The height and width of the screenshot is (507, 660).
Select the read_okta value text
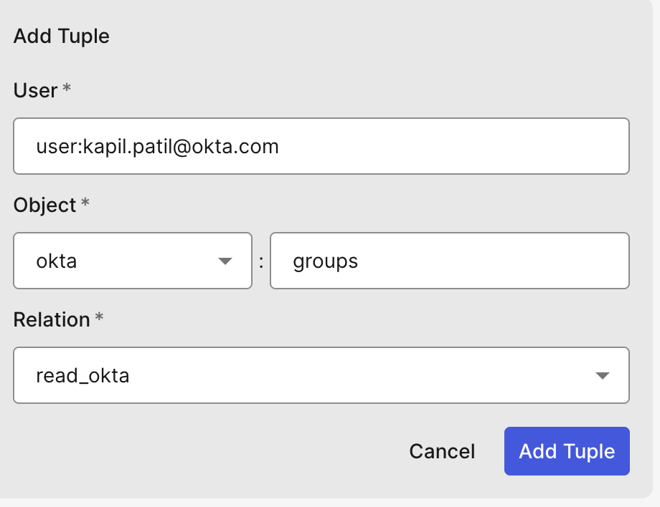pyautogui.click(x=82, y=376)
